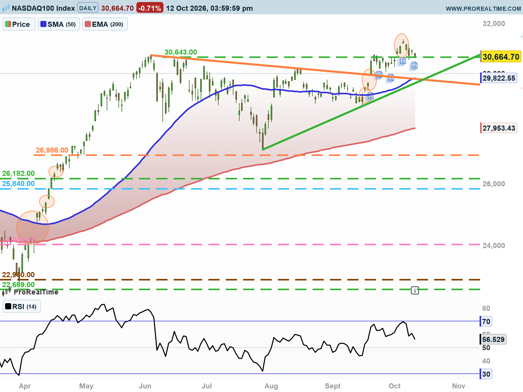The height and width of the screenshot is (392, 523).
Task: Click the Oct label on the time axis
Action: tap(395, 386)
